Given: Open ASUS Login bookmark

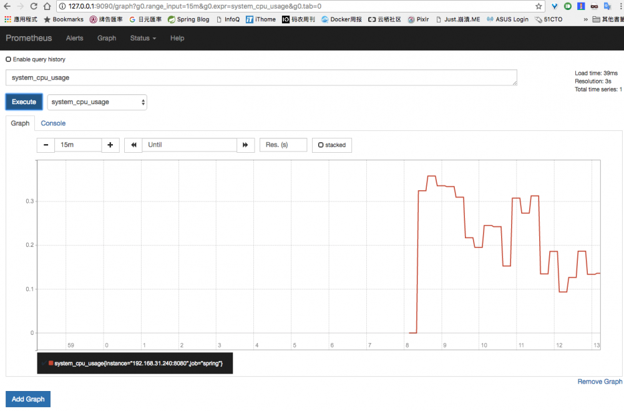Looking at the screenshot, I should click(x=507, y=19).
